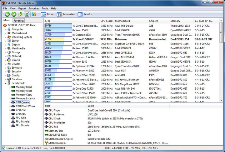This screenshot has height=152, width=225.
Task: Click the Config icon in the tree
Action: coord(9,76)
